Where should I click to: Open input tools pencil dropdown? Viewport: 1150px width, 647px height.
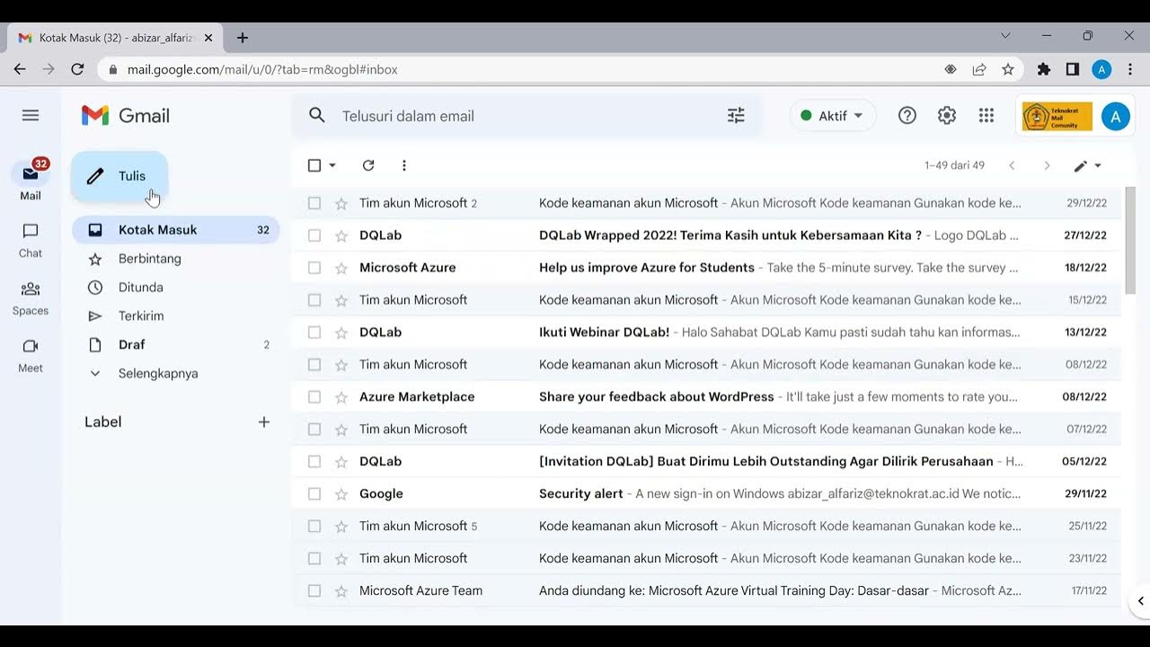click(x=1088, y=165)
